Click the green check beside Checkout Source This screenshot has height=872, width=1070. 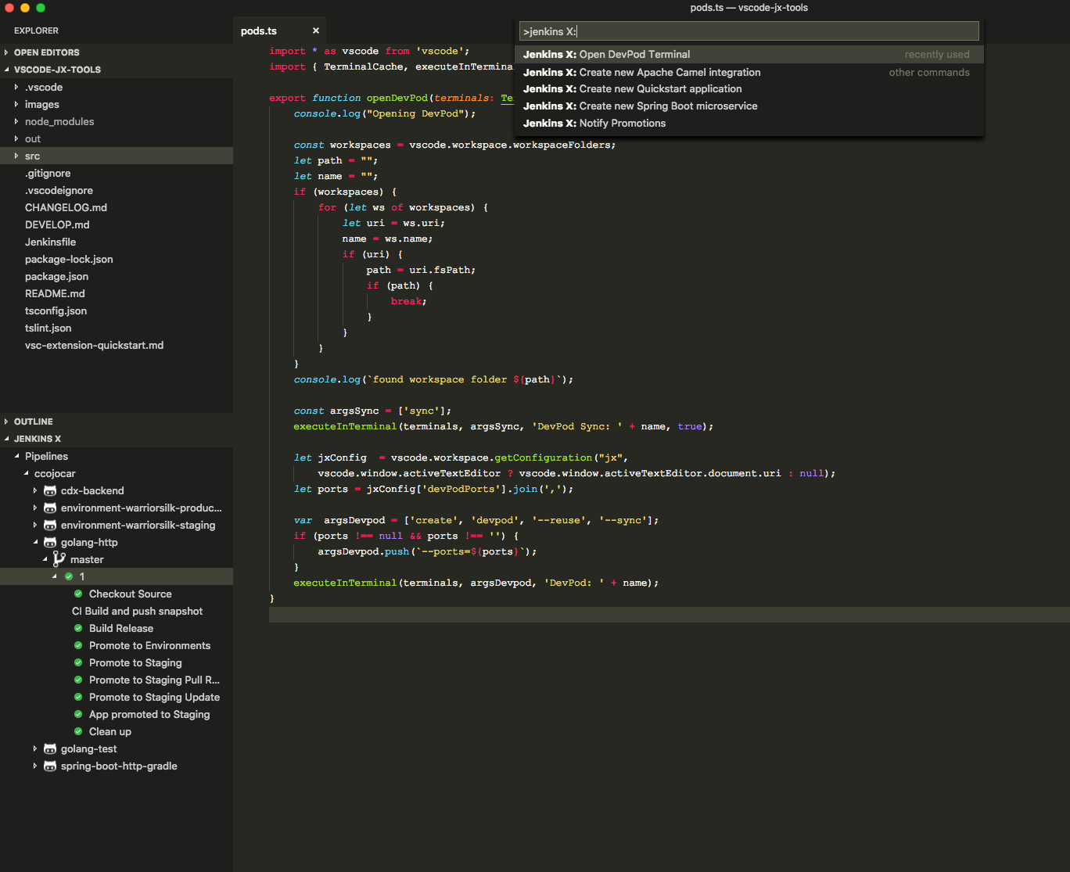point(78,594)
